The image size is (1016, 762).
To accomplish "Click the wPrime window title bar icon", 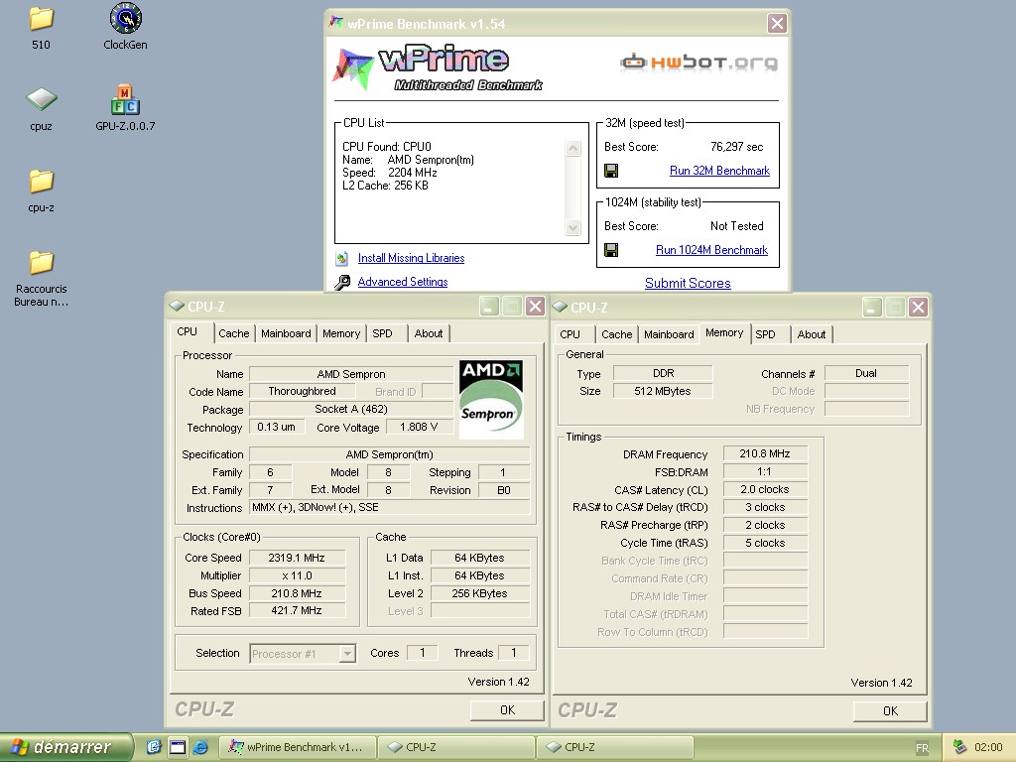I will coord(336,23).
